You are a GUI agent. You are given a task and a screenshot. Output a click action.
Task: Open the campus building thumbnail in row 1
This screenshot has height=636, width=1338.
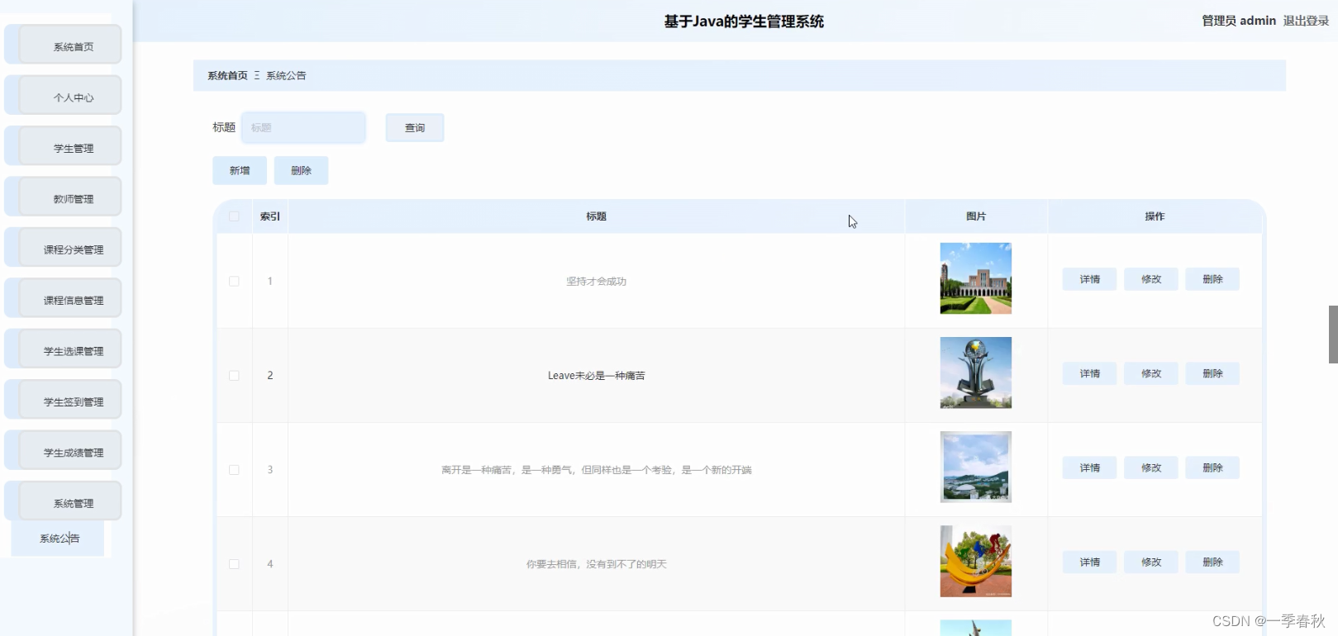pos(976,278)
